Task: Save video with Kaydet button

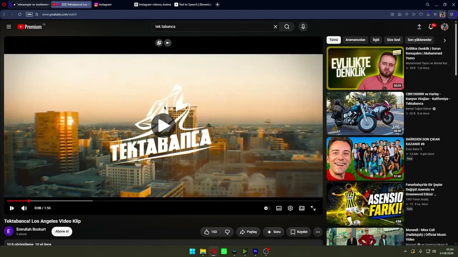Action: coord(299,232)
